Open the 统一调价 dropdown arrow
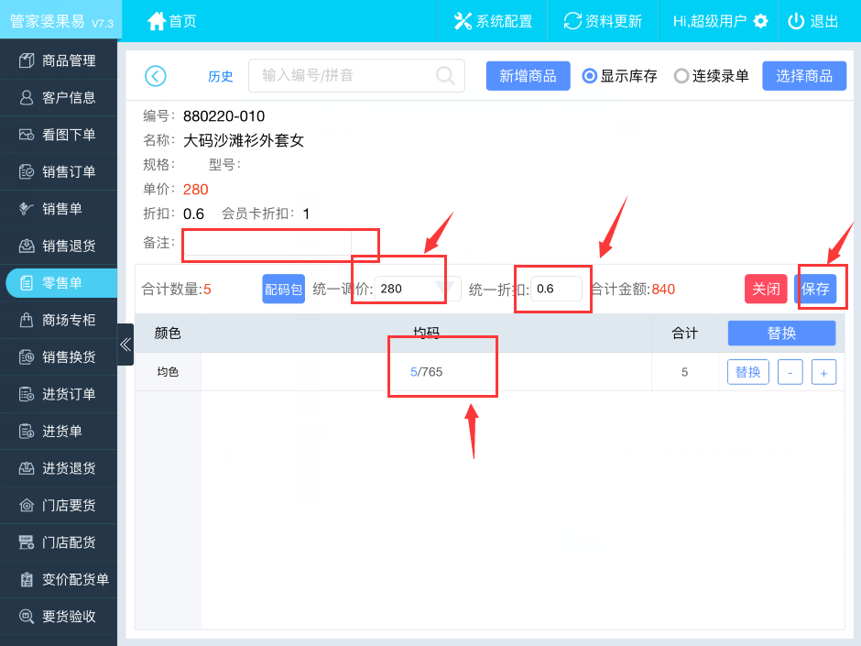 (445, 290)
